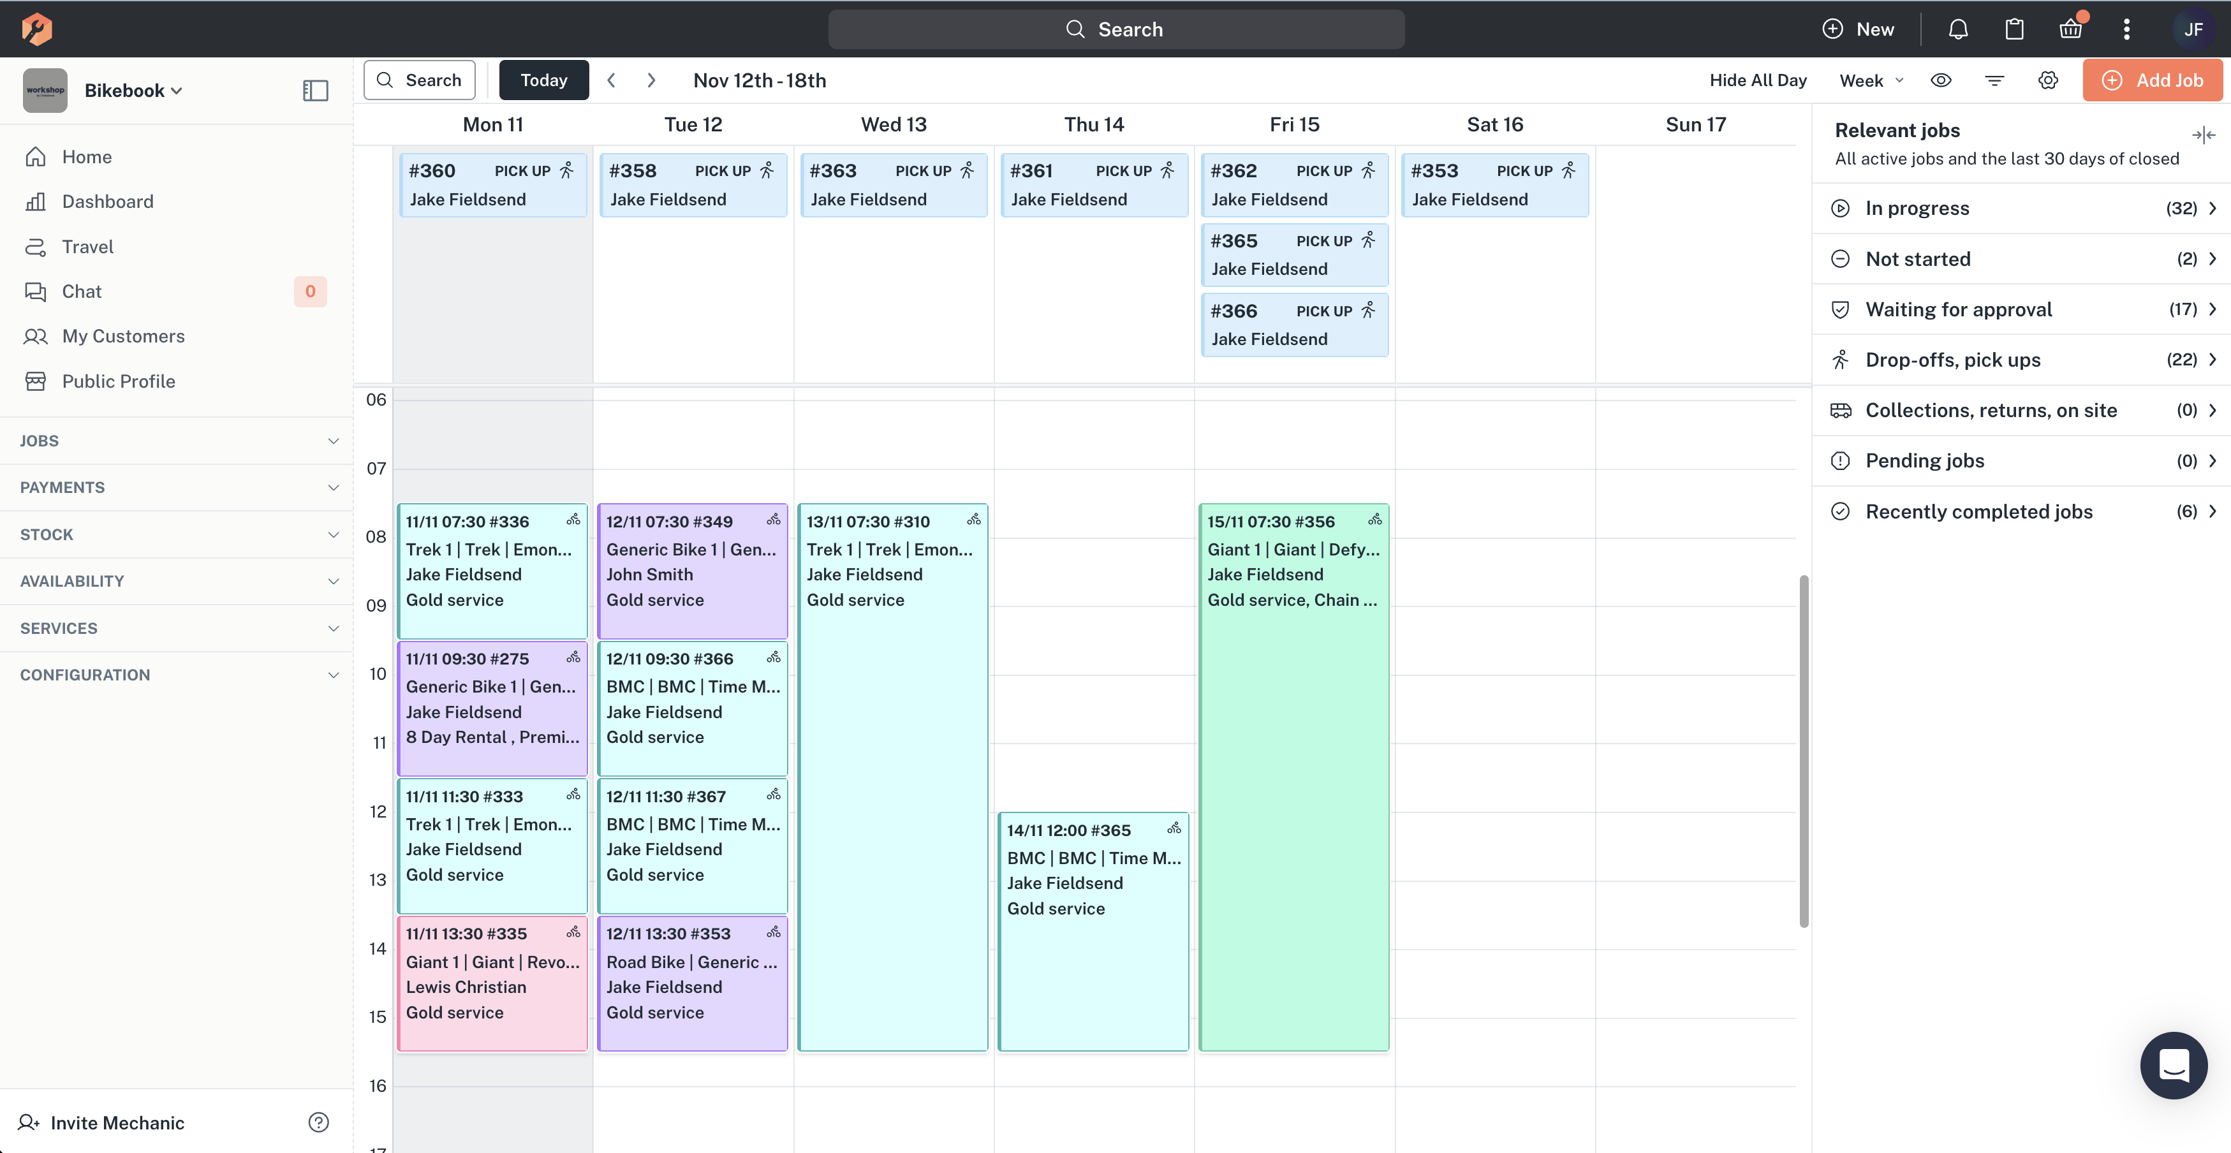The height and width of the screenshot is (1153, 2231).
Task: Open the three-dot overflow menu
Action: click(x=2128, y=29)
